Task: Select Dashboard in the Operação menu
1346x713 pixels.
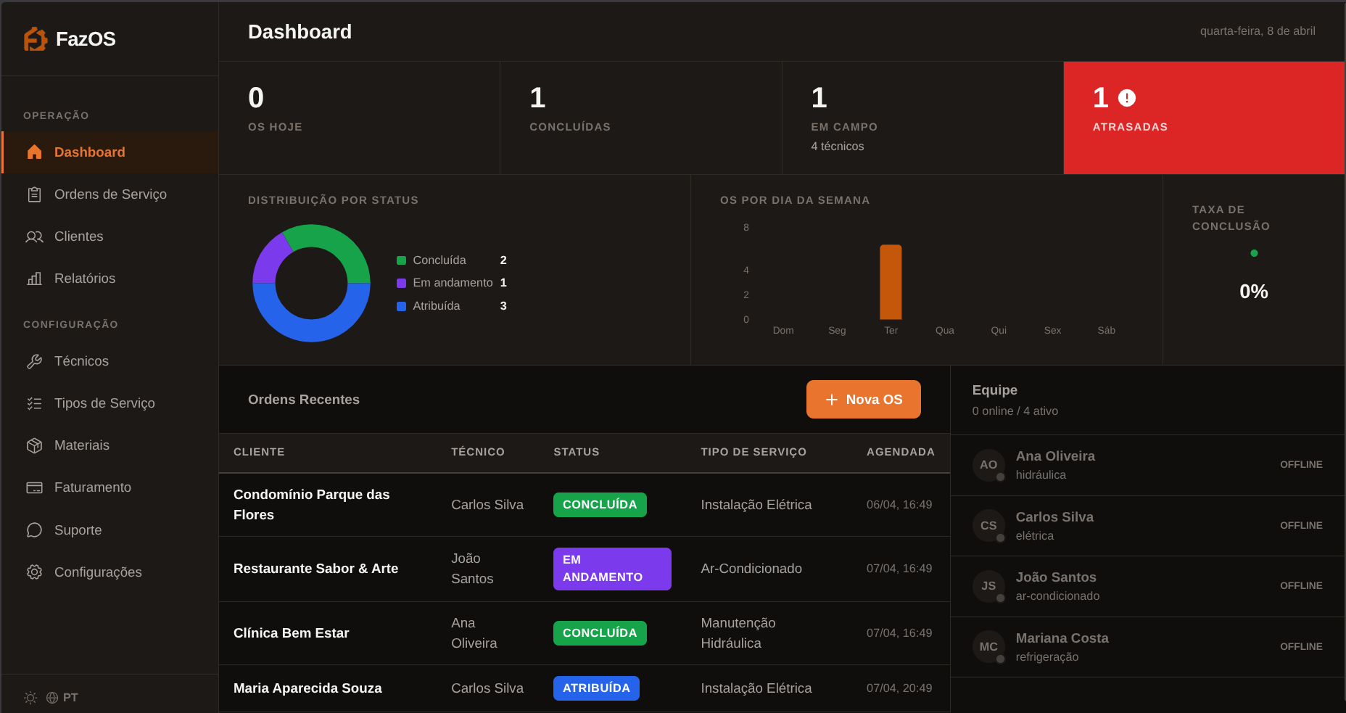Action: (89, 152)
